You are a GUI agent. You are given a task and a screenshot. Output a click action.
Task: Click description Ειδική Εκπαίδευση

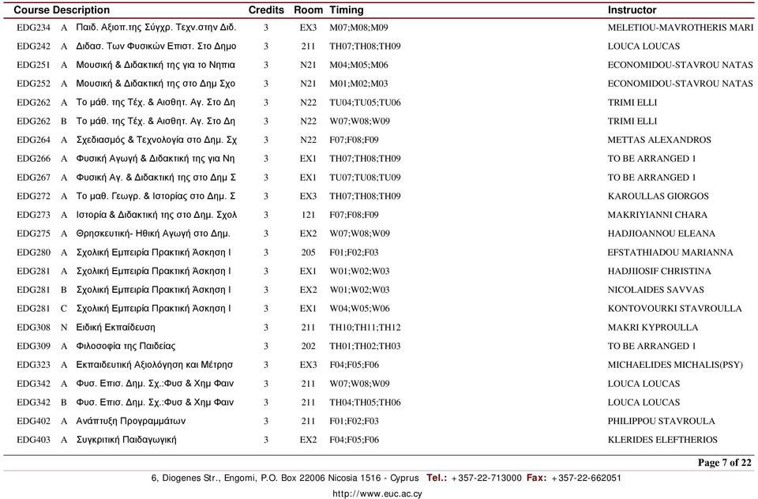tap(115, 328)
